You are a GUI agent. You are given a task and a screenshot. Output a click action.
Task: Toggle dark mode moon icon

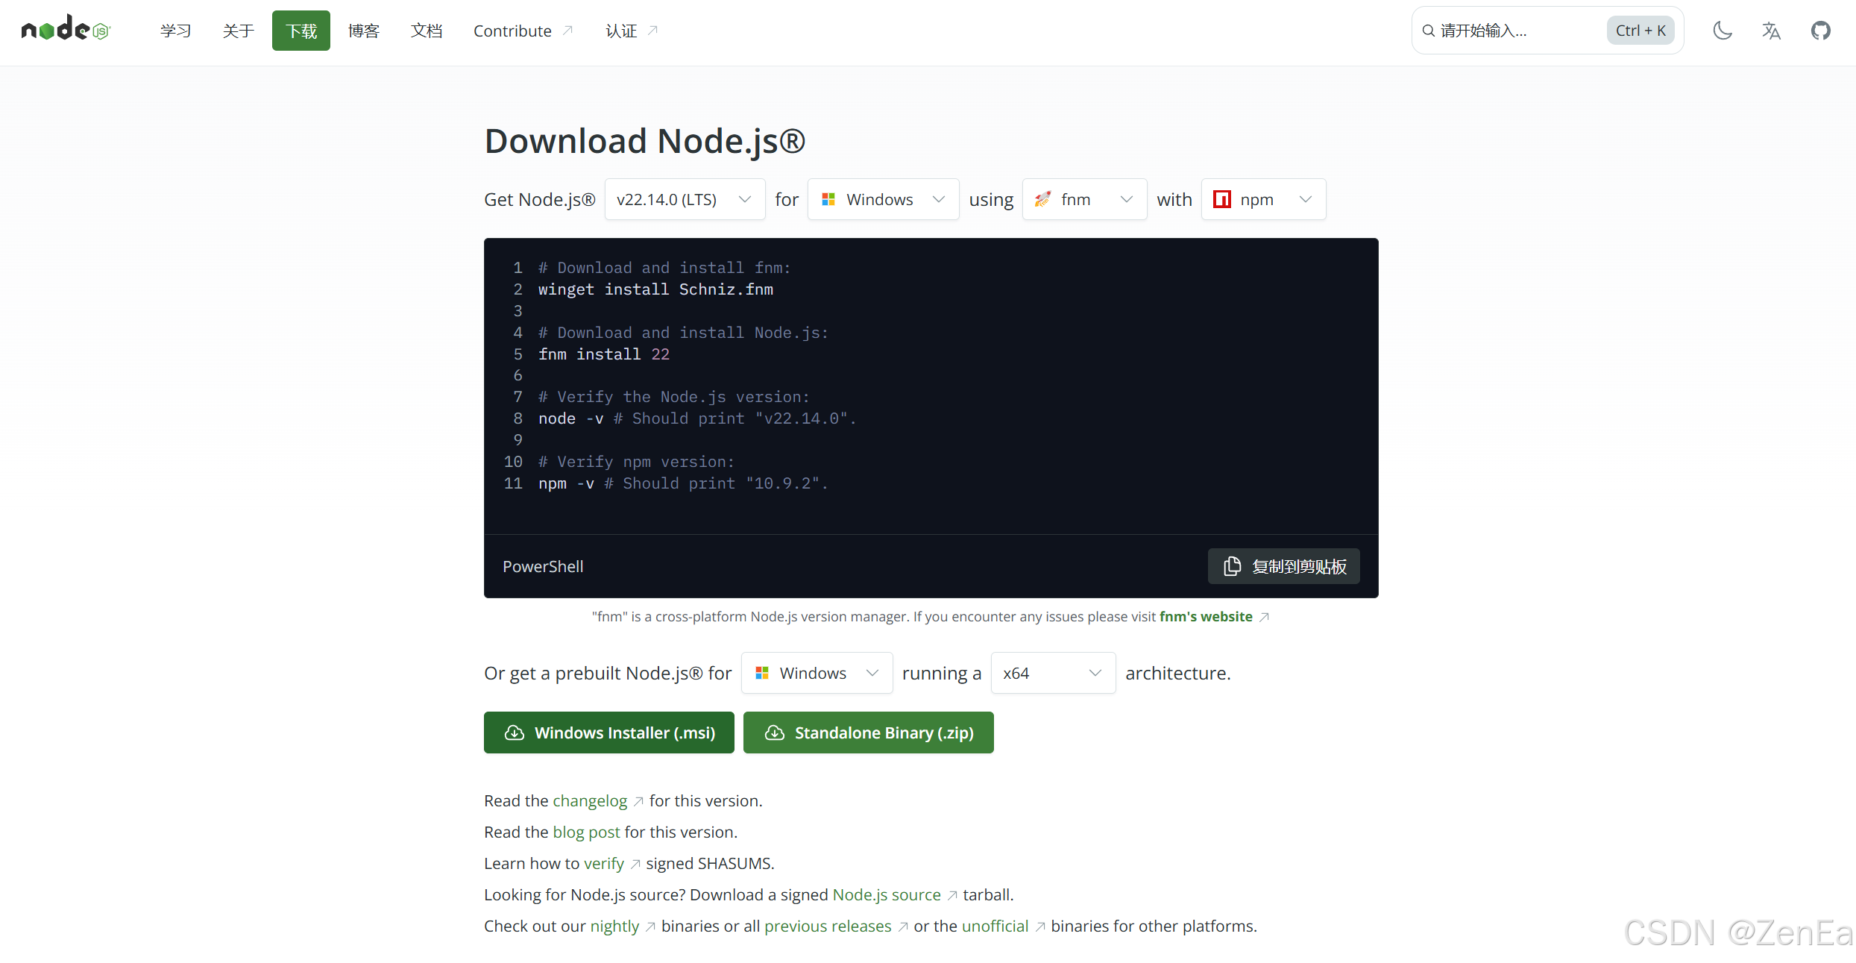pos(1723,31)
